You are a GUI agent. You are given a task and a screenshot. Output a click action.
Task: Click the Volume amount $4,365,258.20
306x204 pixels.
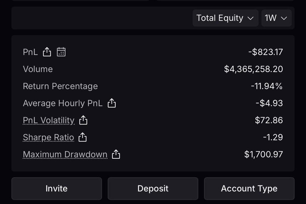(x=254, y=69)
